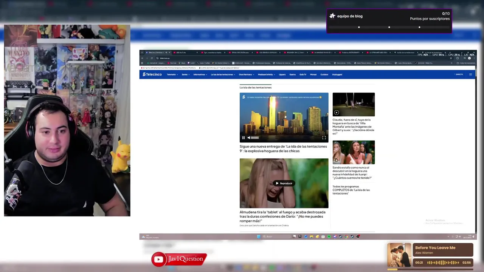Open headline 'Claudia, fuera de sí, huye de la hoguera'
The width and height of the screenshot is (484, 272).
click(353, 127)
